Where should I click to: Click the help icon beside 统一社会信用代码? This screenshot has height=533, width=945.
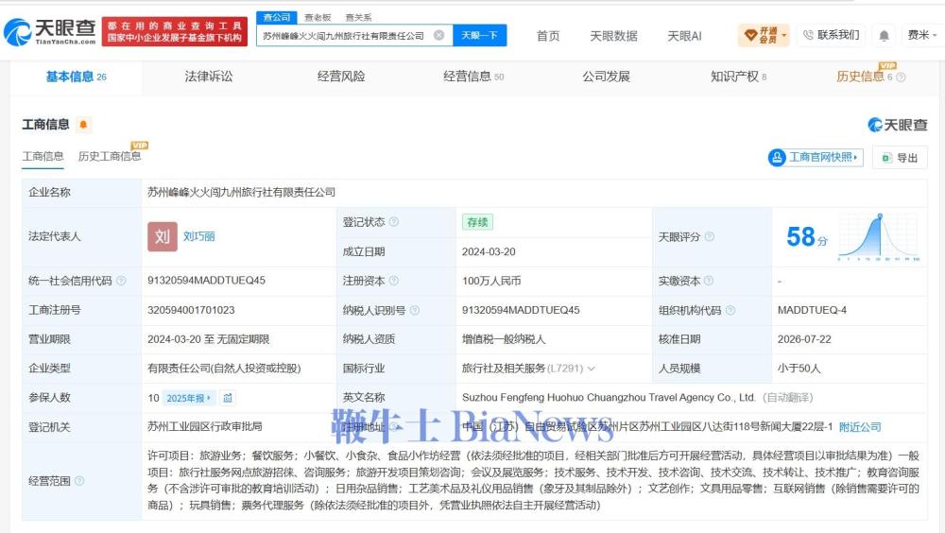[121, 281]
